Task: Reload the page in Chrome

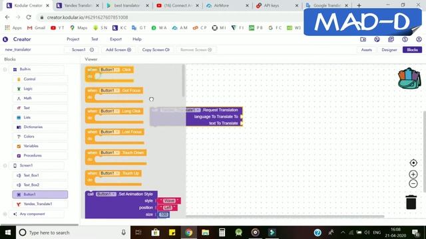Action: tap(29, 17)
